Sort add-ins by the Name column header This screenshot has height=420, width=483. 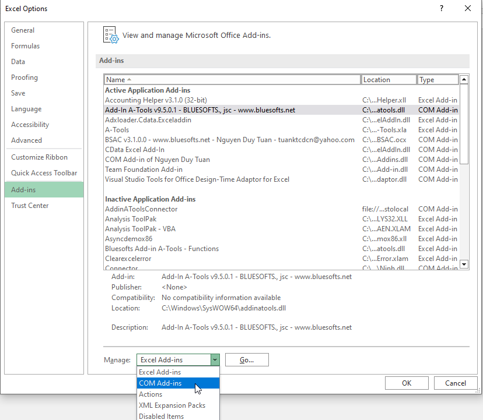(232, 80)
